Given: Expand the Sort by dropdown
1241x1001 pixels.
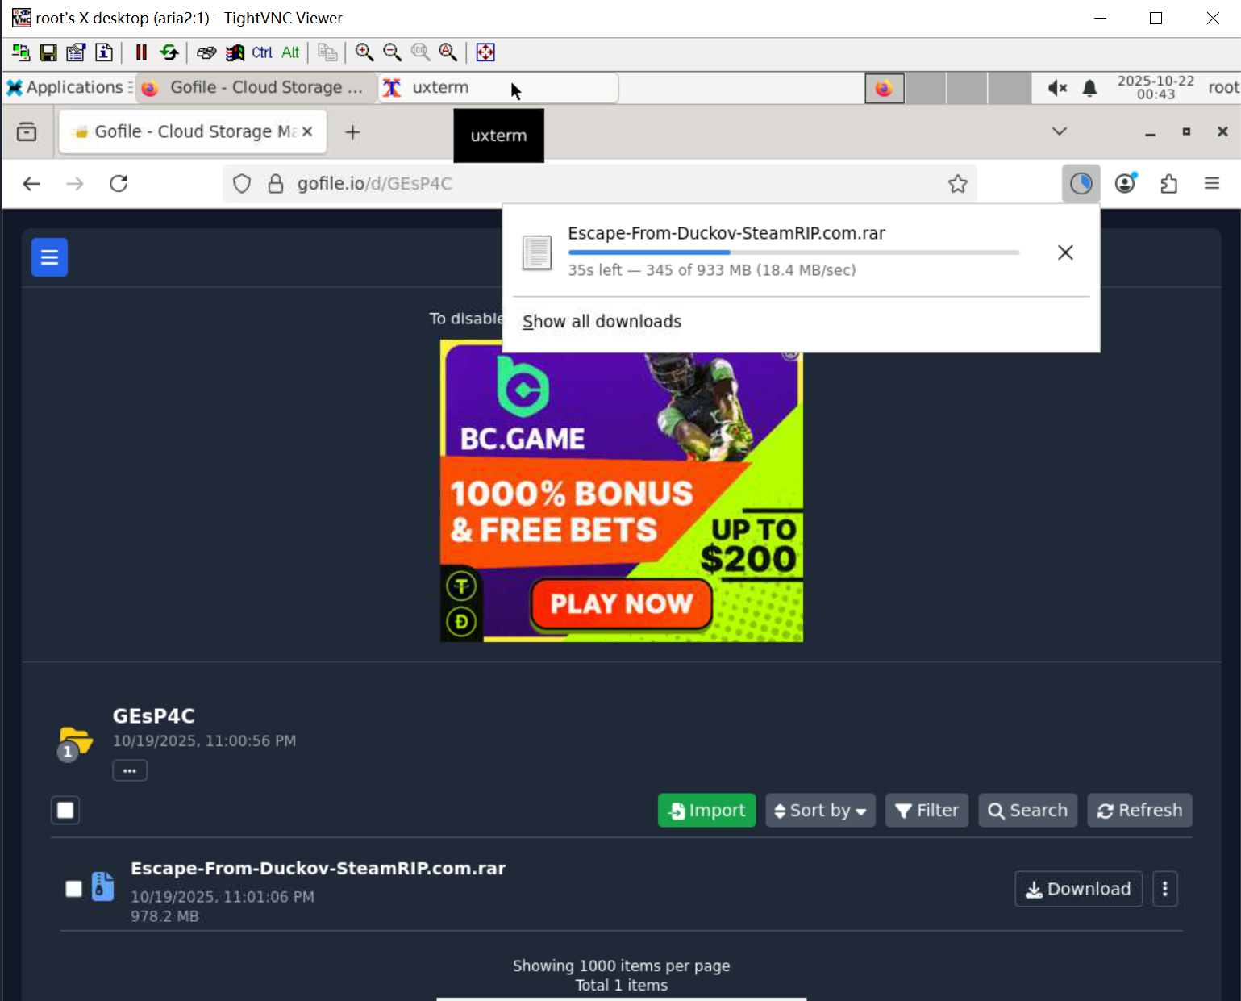Looking at the screenshot, I should (x=819, y=811).
